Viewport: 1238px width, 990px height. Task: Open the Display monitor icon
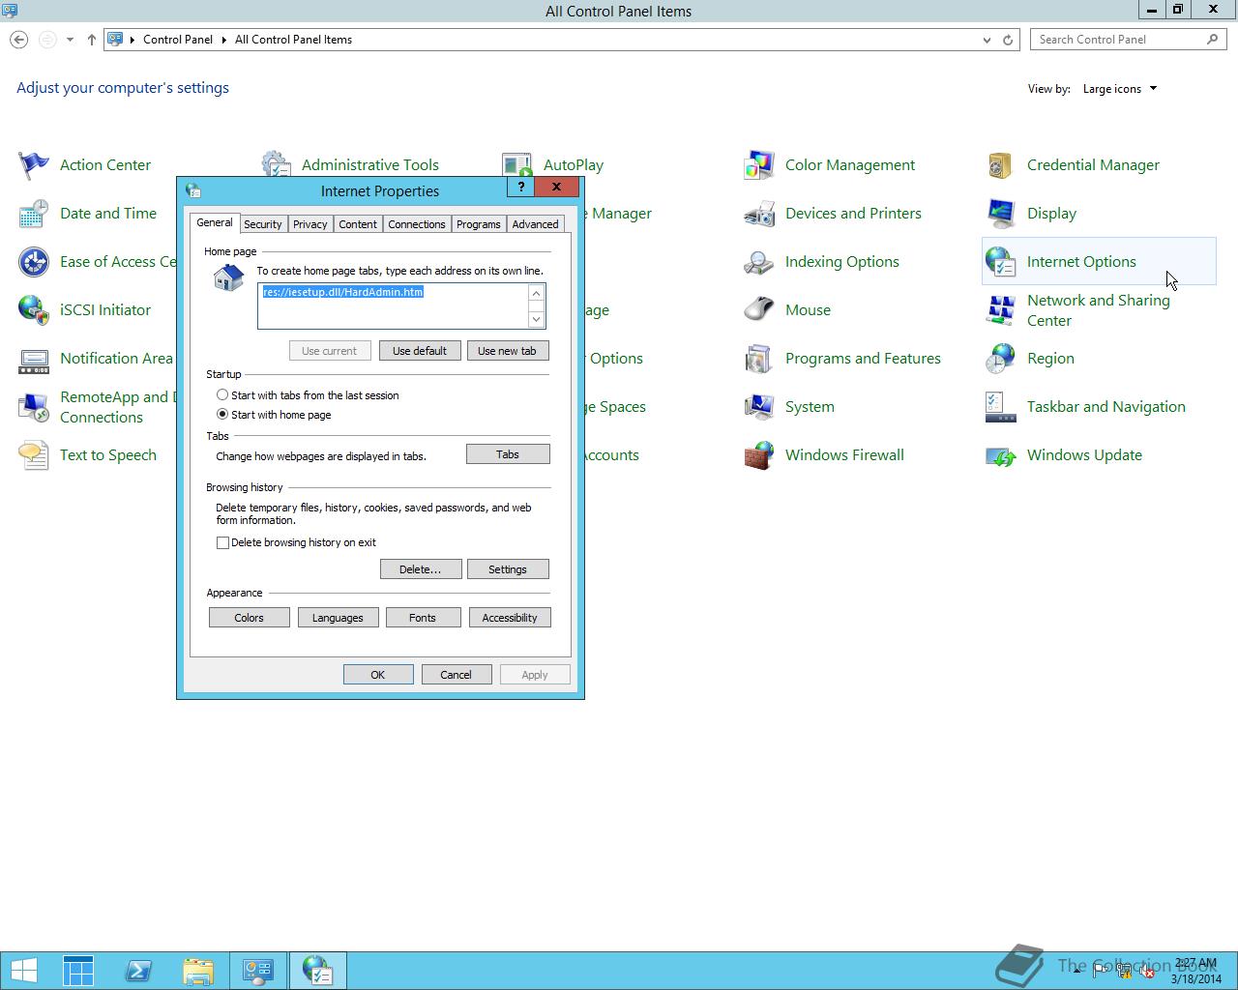pyautogui.click(x=1001, y=214)
